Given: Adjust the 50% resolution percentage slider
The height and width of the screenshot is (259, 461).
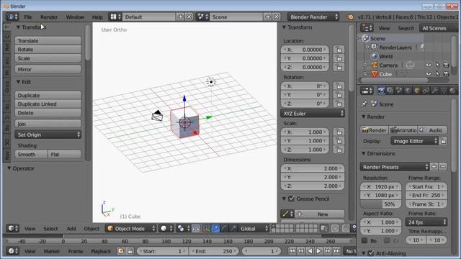Looking at the screenshot, I should [x=380, y=204].
